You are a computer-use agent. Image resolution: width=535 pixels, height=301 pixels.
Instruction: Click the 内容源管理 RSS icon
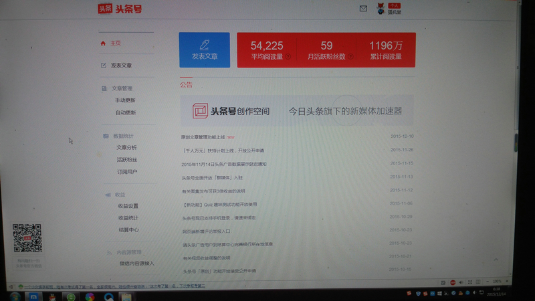click(109, 253)
